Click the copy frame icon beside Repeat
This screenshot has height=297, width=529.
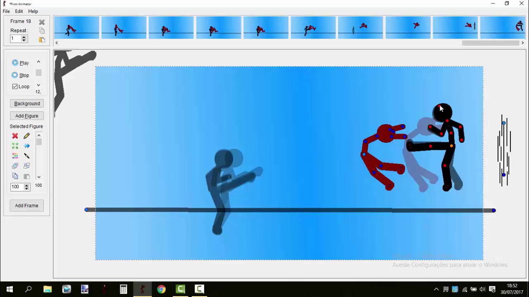[42, 31]
